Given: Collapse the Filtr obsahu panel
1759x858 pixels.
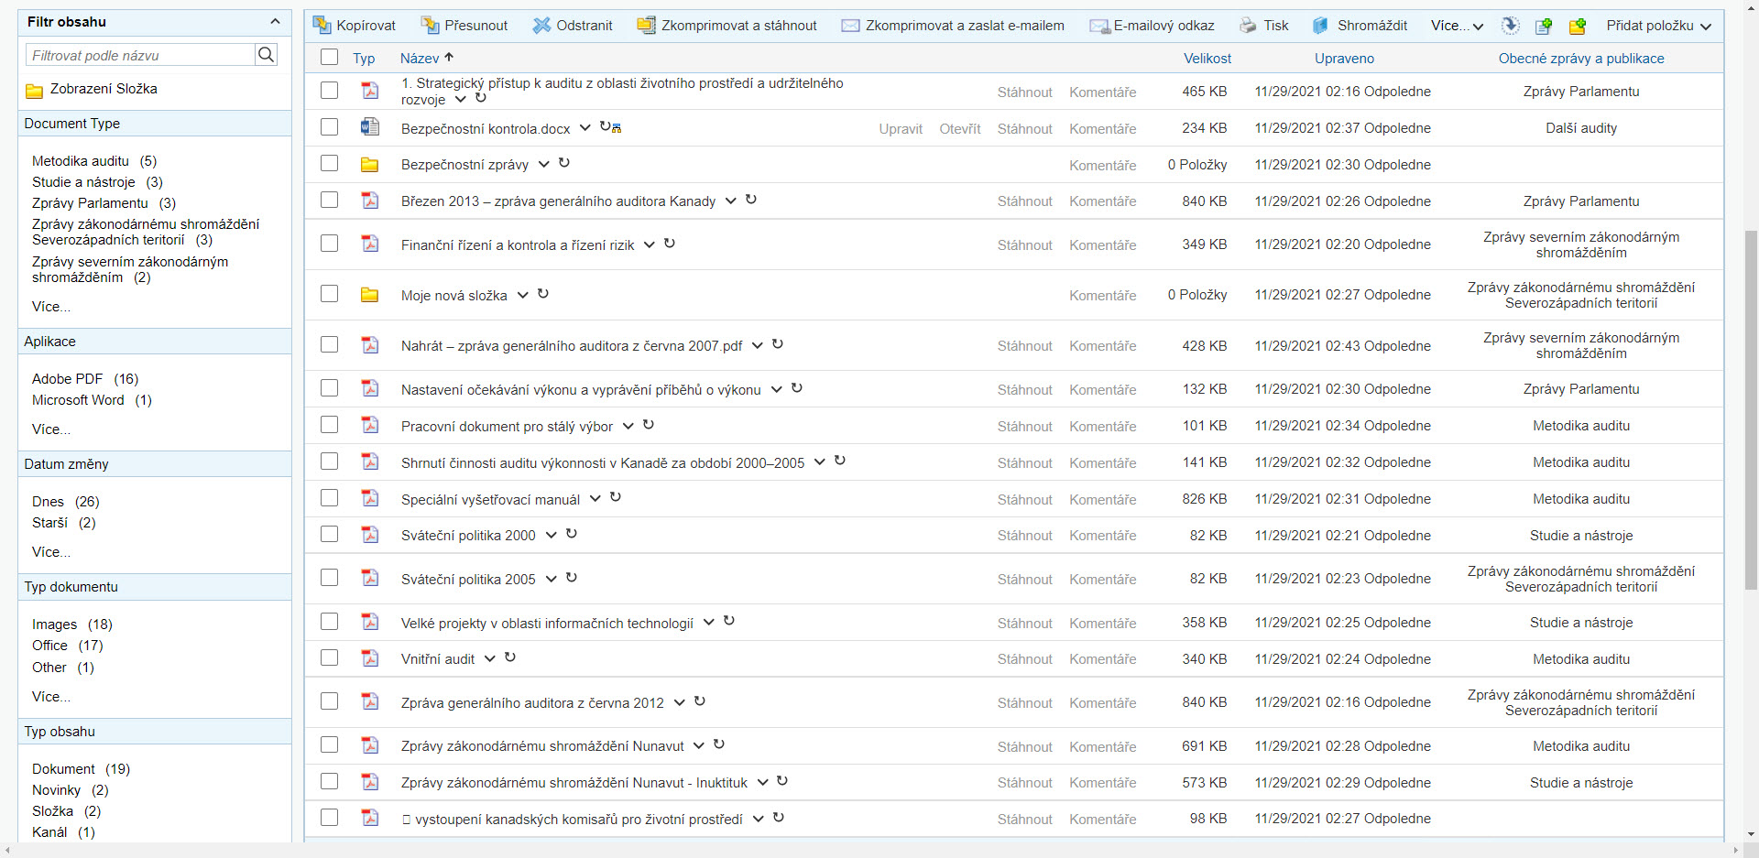Looking at the screenshot, I should point(275,22).
